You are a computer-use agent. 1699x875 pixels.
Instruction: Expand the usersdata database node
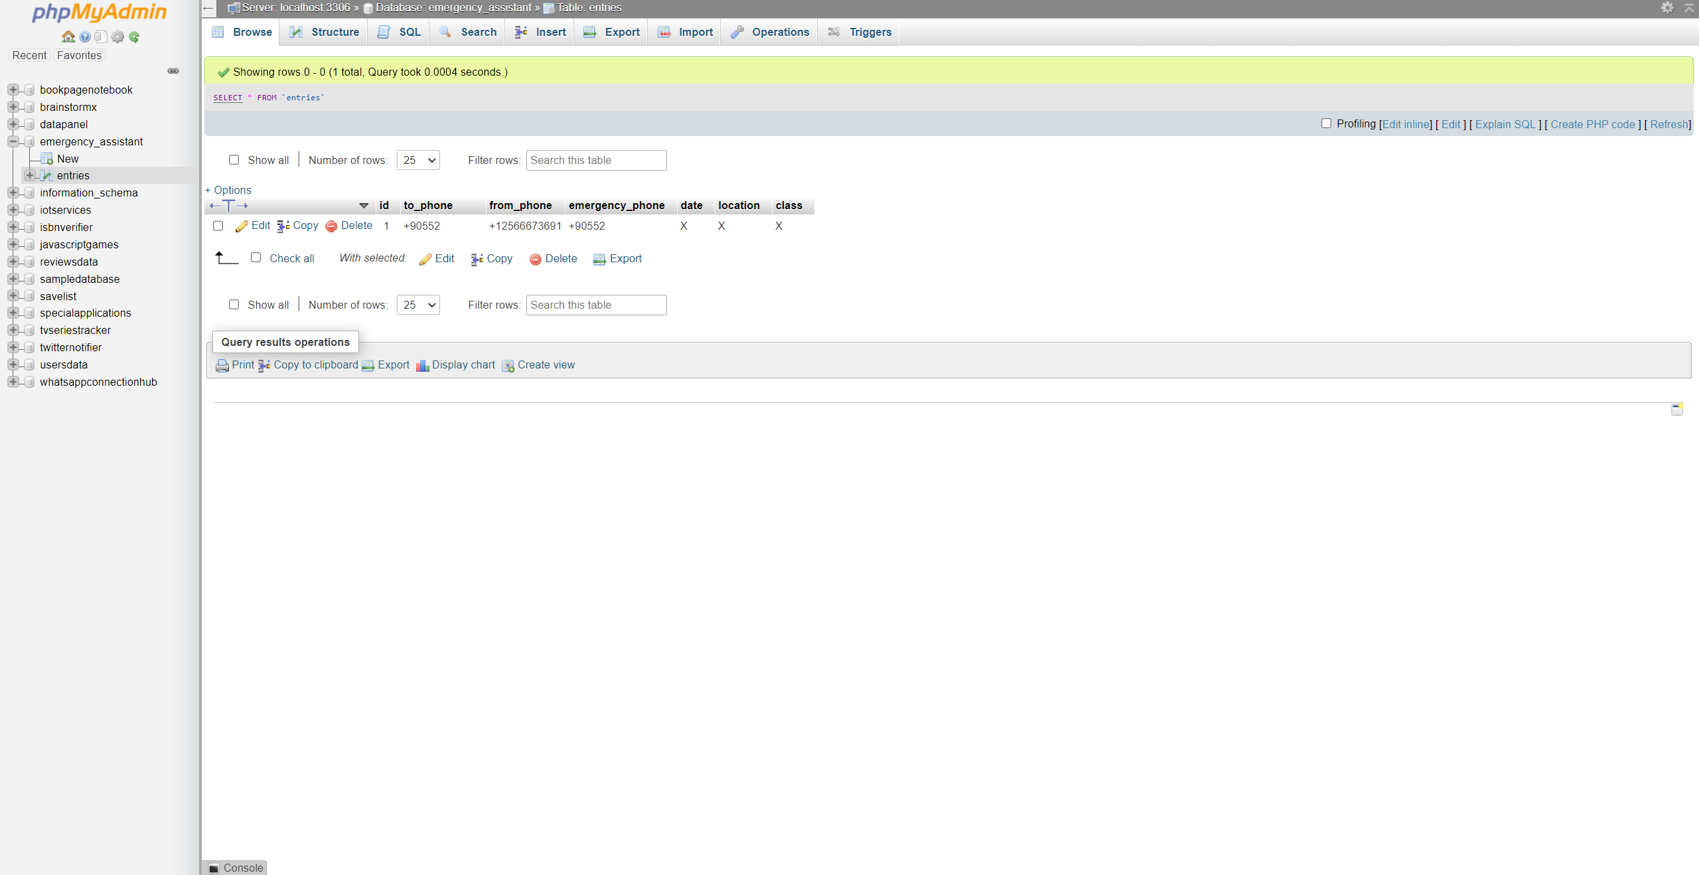point(13,364)
